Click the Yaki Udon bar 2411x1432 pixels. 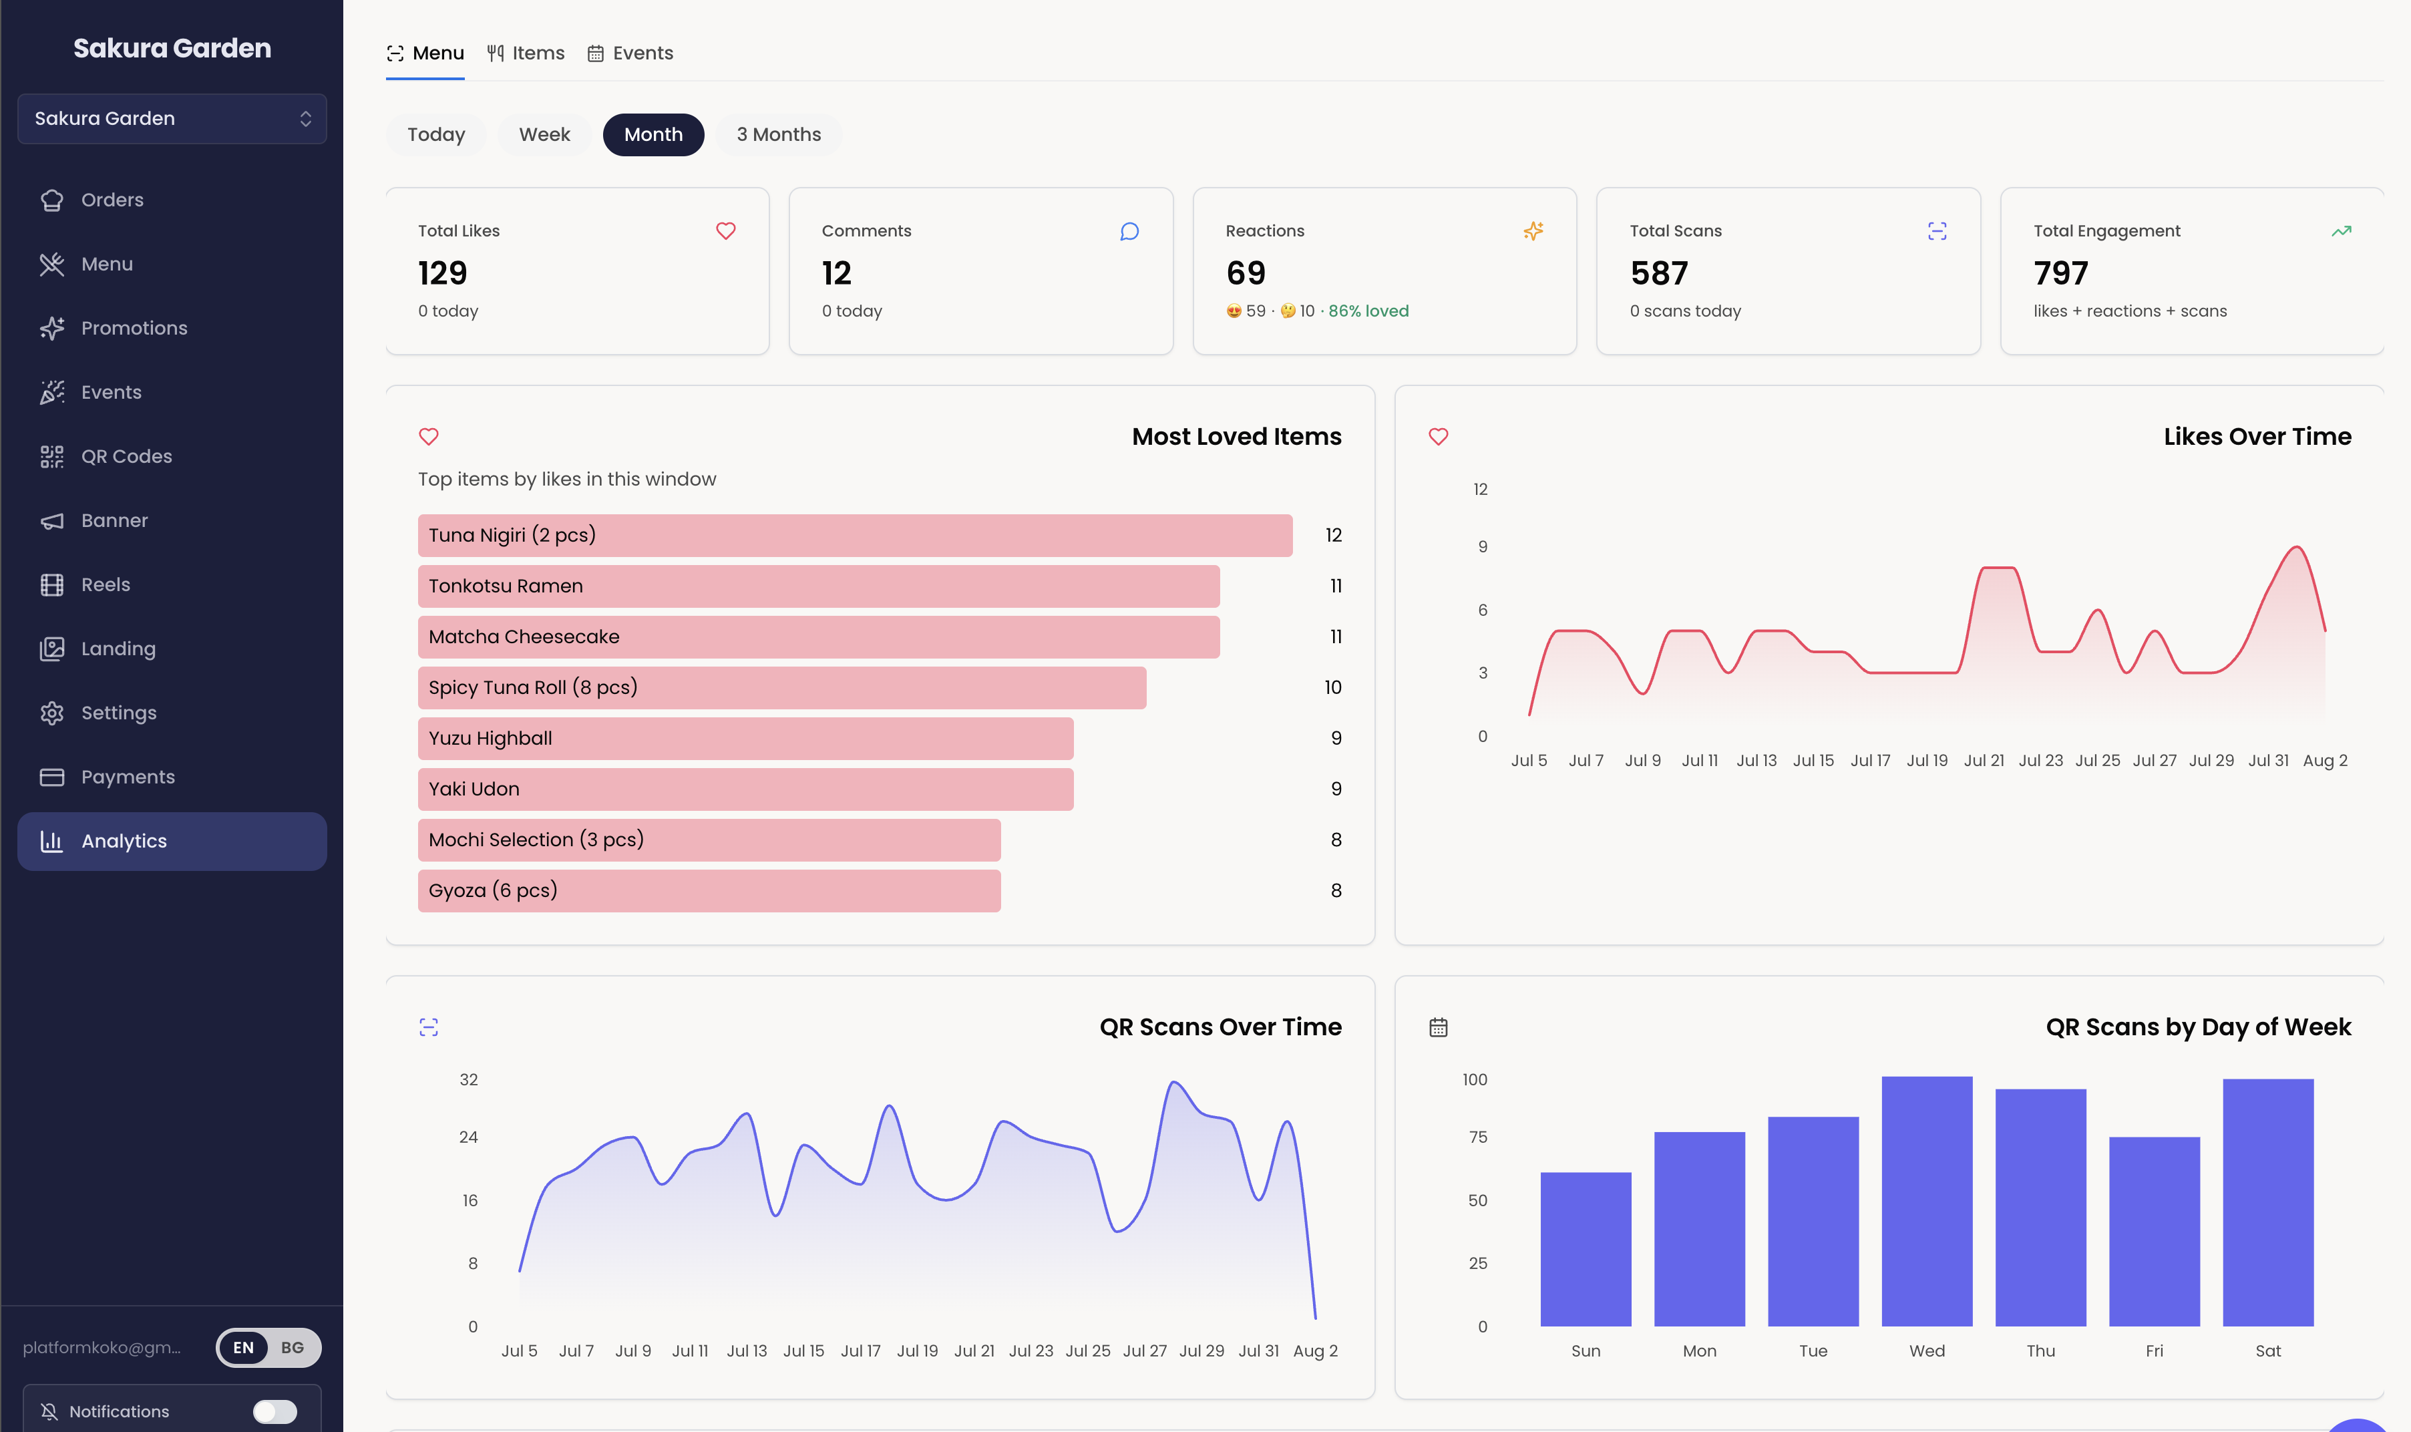(x=746, y=789)
